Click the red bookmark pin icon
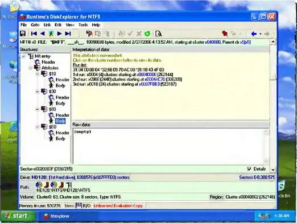 (x=225, y=34)
